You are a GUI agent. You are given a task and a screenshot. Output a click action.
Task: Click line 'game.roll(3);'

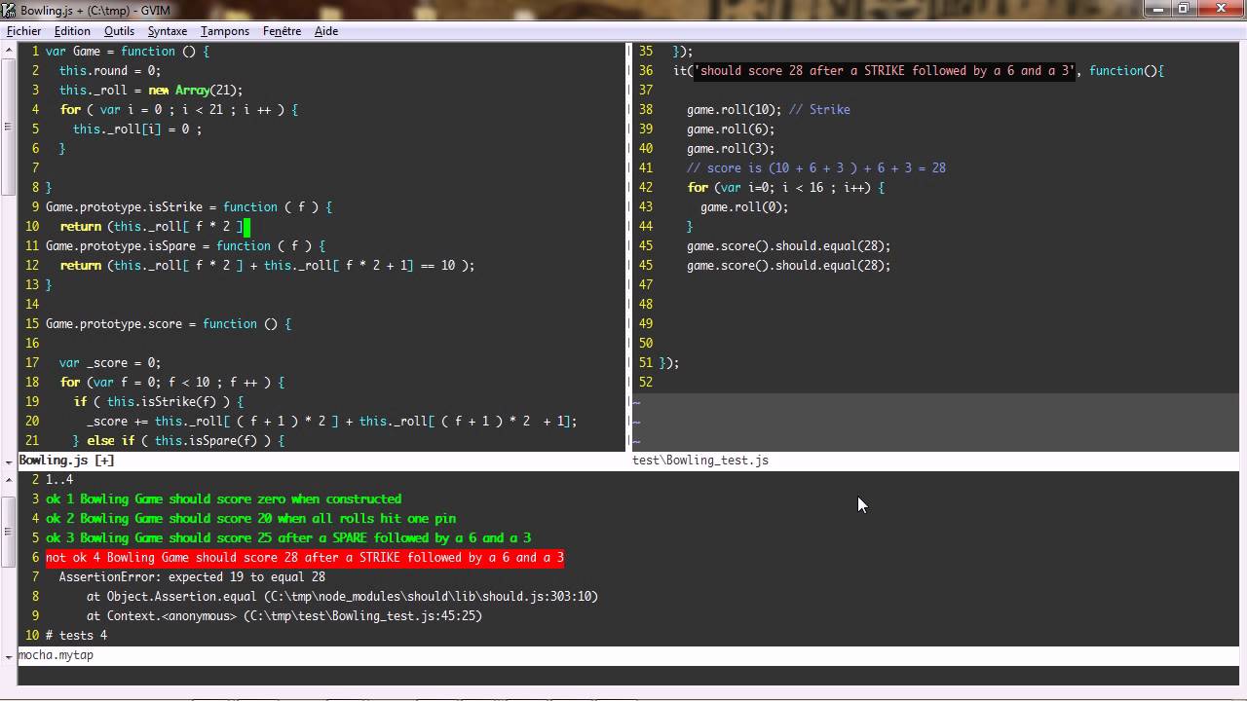pyautogui.click(x=731, y=149)
